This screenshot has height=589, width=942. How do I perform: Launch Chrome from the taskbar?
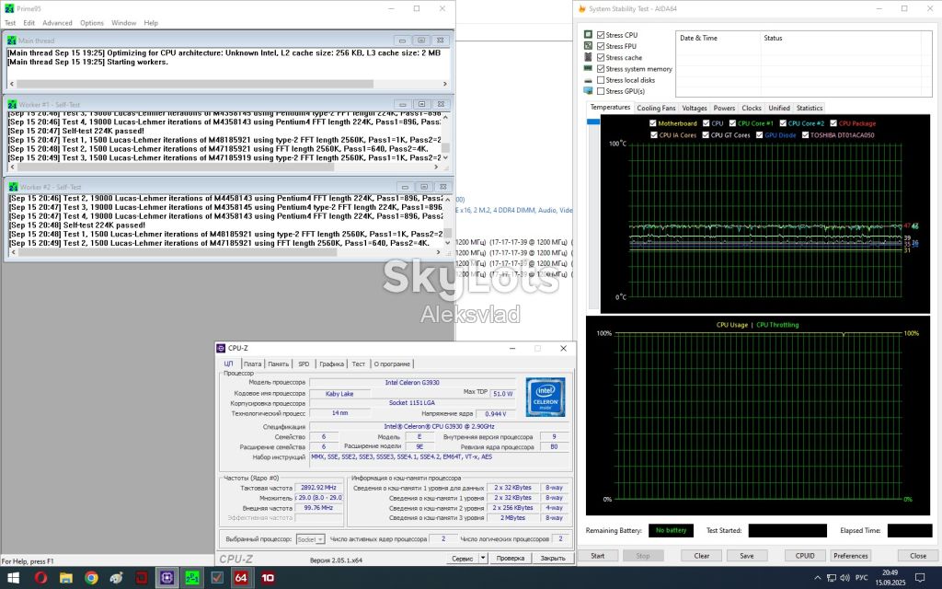pos(91,578)
